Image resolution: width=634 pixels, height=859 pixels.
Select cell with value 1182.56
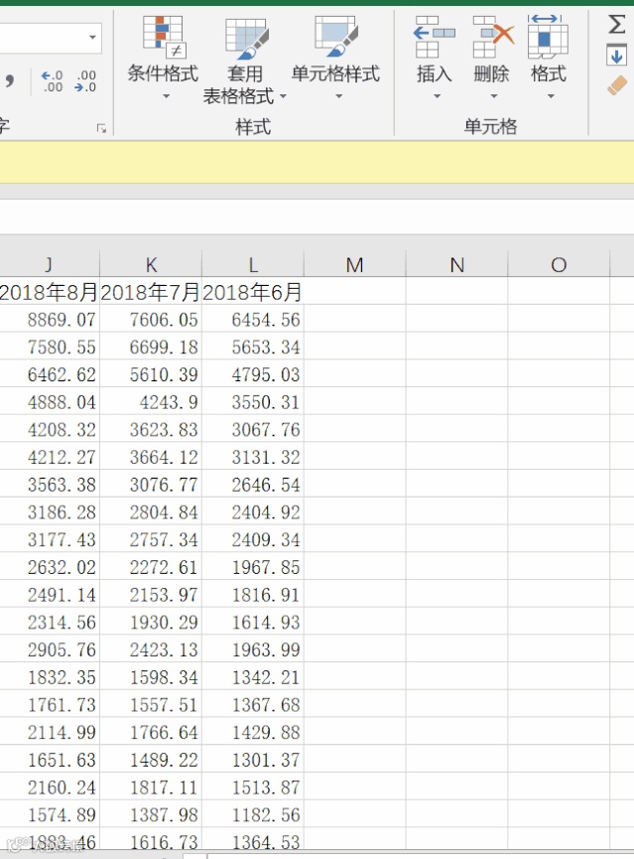(x=253, y=814)
